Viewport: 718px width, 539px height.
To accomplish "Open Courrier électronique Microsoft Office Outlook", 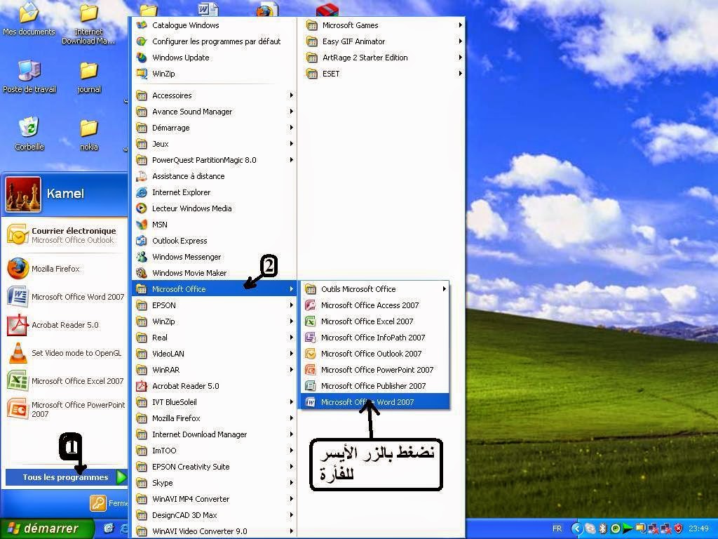I will (x=65, y=235).
